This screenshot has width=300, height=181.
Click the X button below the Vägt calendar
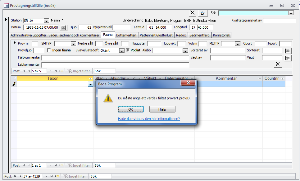pos(278,64)
